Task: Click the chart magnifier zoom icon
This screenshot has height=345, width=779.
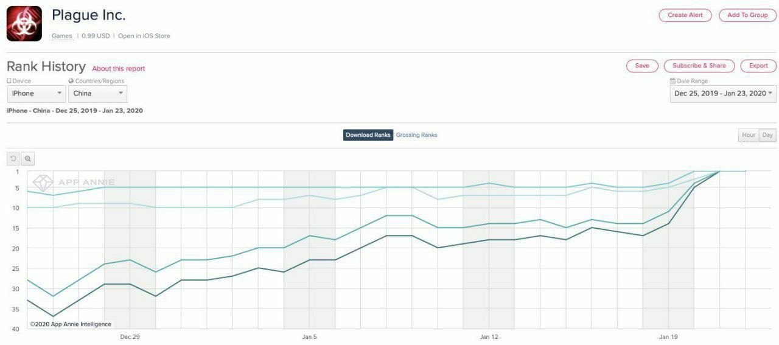Action: (28, 159)
